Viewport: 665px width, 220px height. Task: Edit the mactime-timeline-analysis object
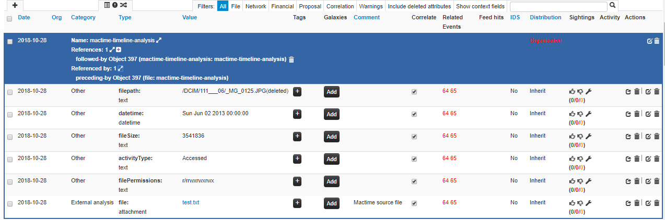point(649,41)
